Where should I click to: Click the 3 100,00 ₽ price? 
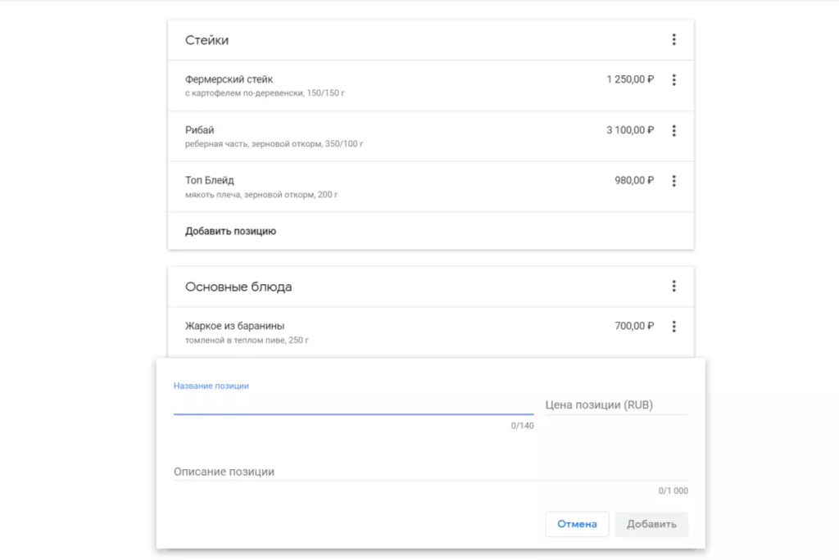point(629,130)
